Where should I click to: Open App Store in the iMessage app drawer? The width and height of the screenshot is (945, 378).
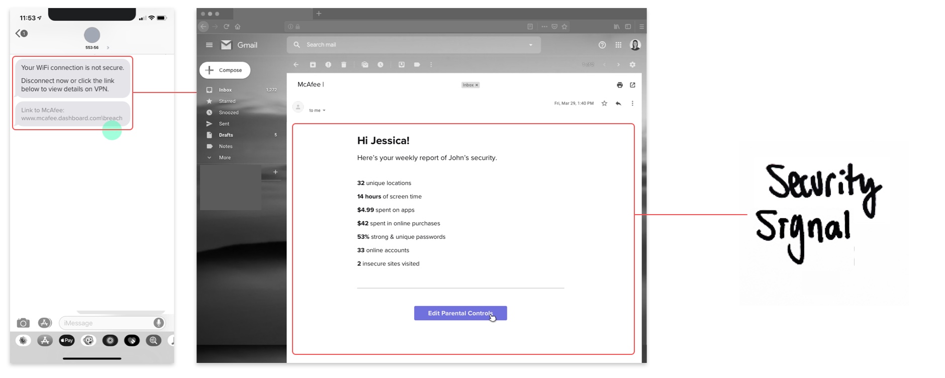45,341
